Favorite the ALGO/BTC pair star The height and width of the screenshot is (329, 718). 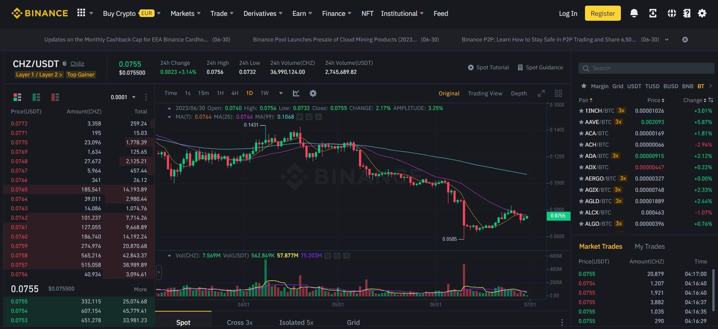pyautogui.click(x=581, y=224)
